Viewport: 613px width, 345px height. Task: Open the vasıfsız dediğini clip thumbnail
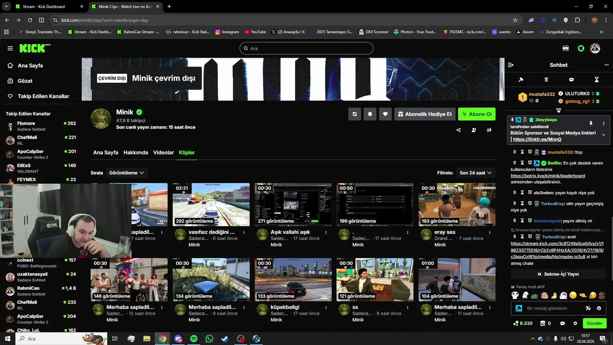point(211,205)
